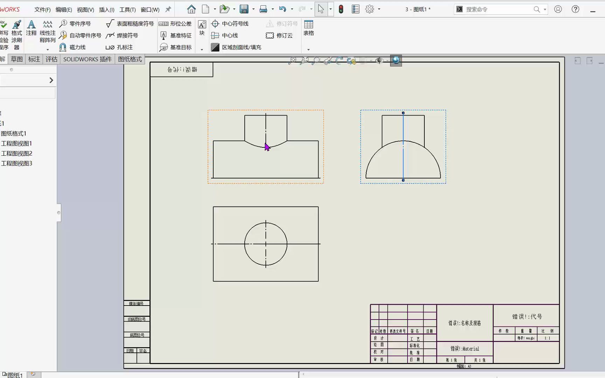The image size is (605, 378).
Task: Insert a Center Mark (中心符号线)
Action: click(x=230, y=23)
